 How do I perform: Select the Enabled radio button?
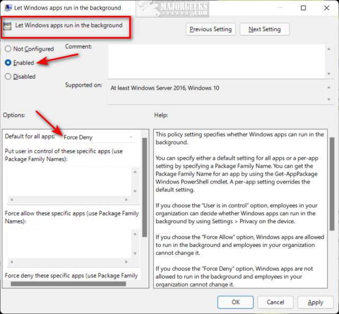[8, 62]
